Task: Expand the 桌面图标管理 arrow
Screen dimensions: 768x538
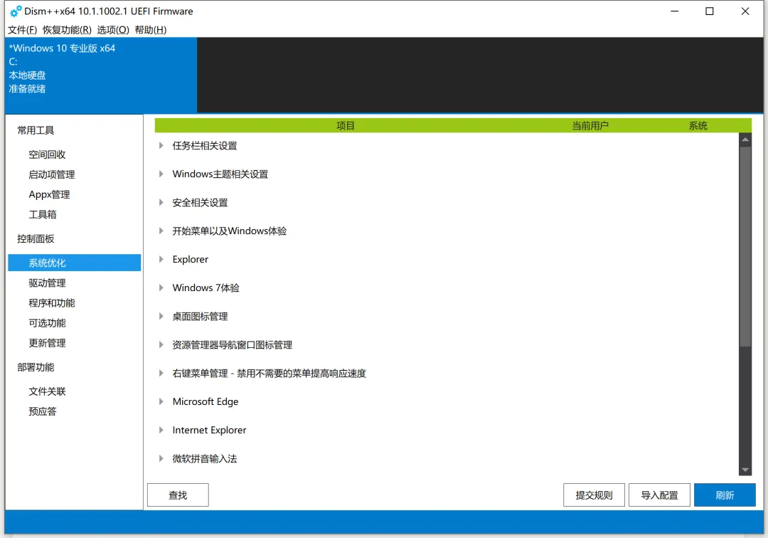Action: 161,316
